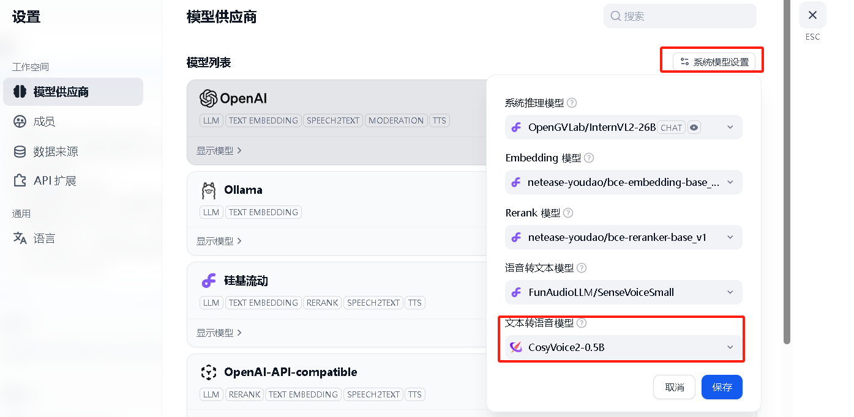This screenshot has height=417, width=854.
Task: Click the 硅基流动 provider icon
Action: point(209,280)
